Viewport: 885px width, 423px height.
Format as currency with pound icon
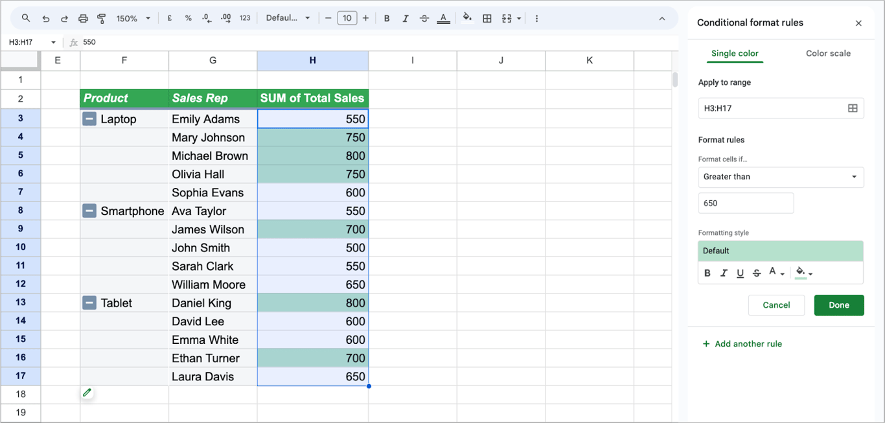coord(170,18)
